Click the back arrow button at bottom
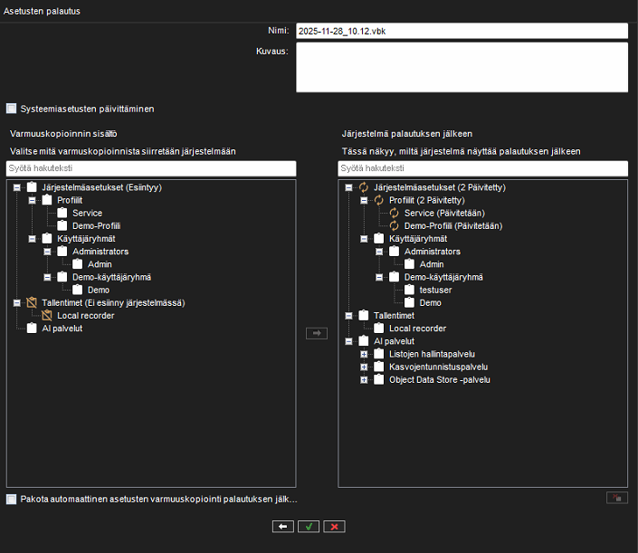This screenshot has width=638, height=553. tap(282, 527)
